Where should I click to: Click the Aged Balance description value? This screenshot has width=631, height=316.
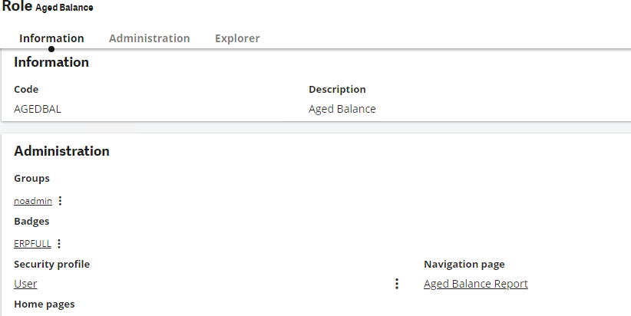click(342, 109)
